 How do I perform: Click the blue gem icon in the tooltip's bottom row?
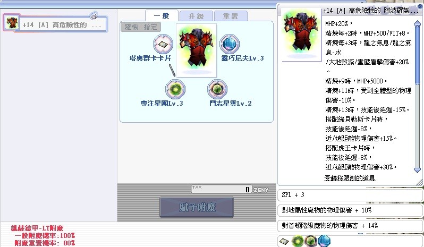324,241
